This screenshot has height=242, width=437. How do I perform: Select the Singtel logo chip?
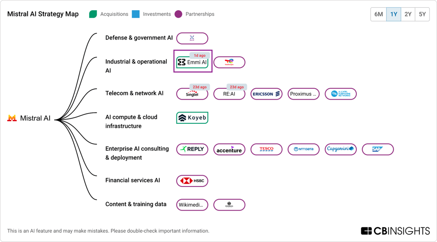[x=192, y=94]
